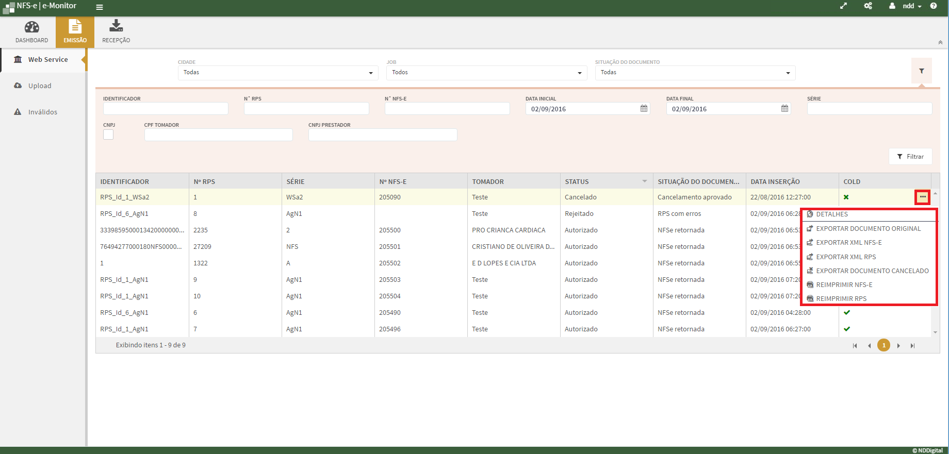Open the Dashboard gauge icon
The image size is (949, 454).
click(31, 27)
